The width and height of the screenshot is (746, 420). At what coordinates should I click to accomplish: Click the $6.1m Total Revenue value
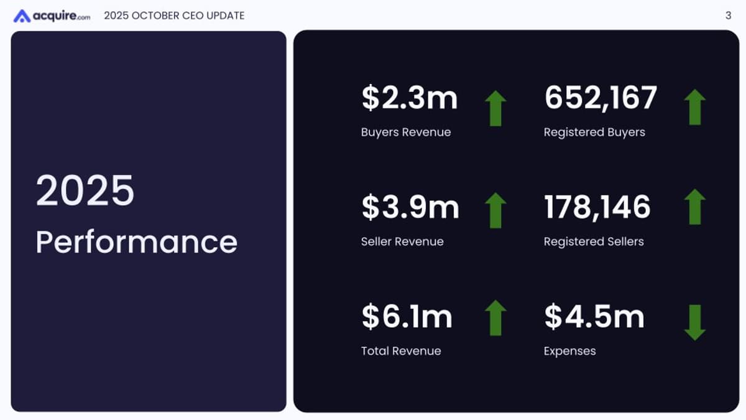407,317
